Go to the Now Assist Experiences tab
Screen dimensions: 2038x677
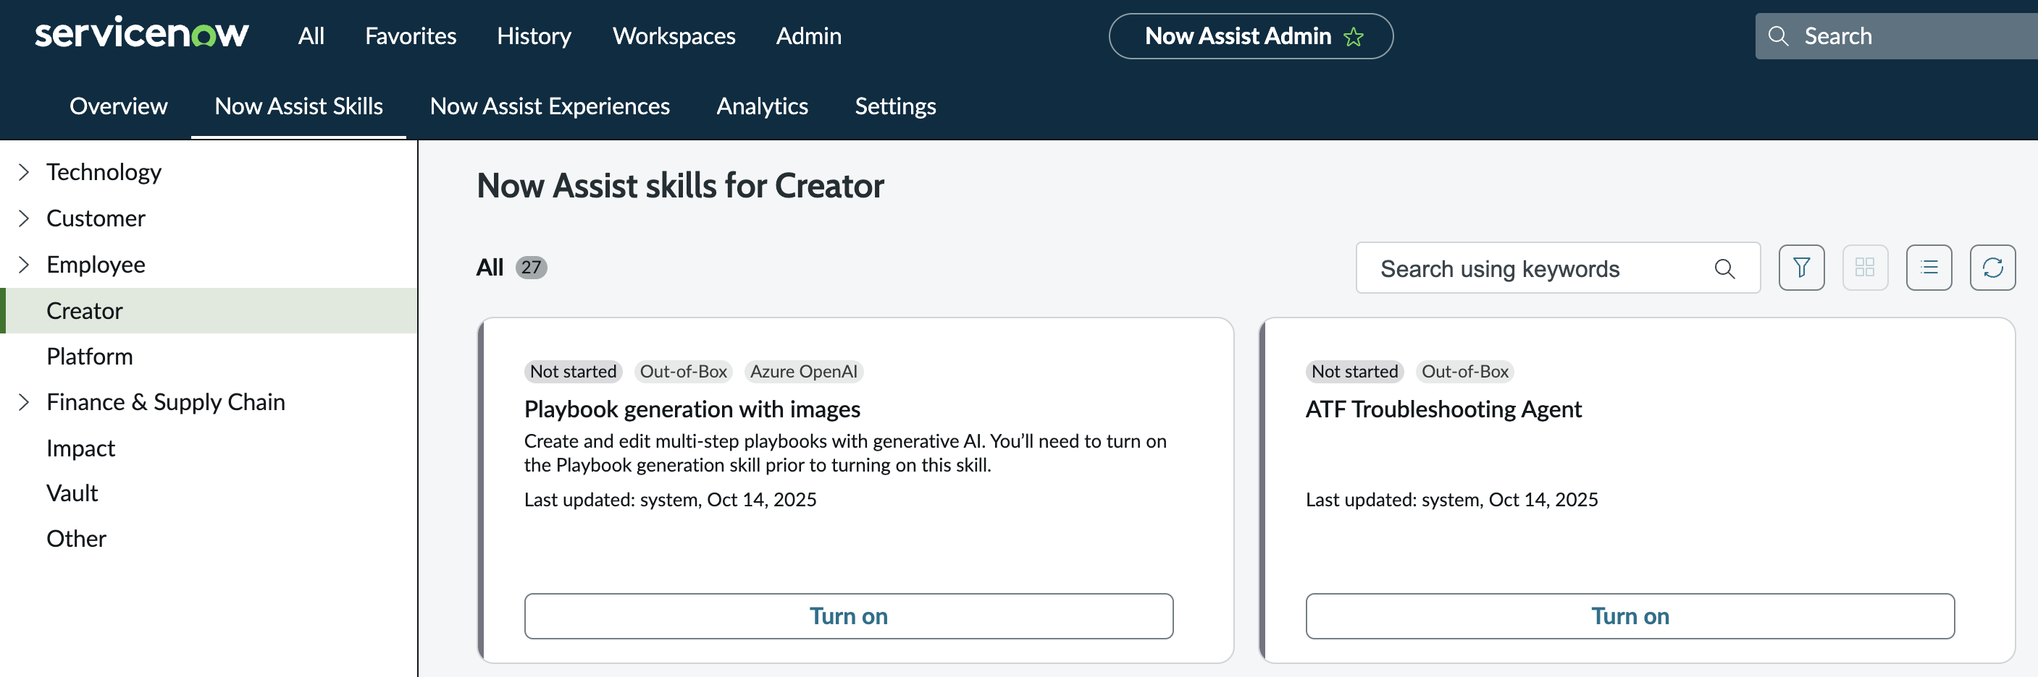click(x=550, y=106)
